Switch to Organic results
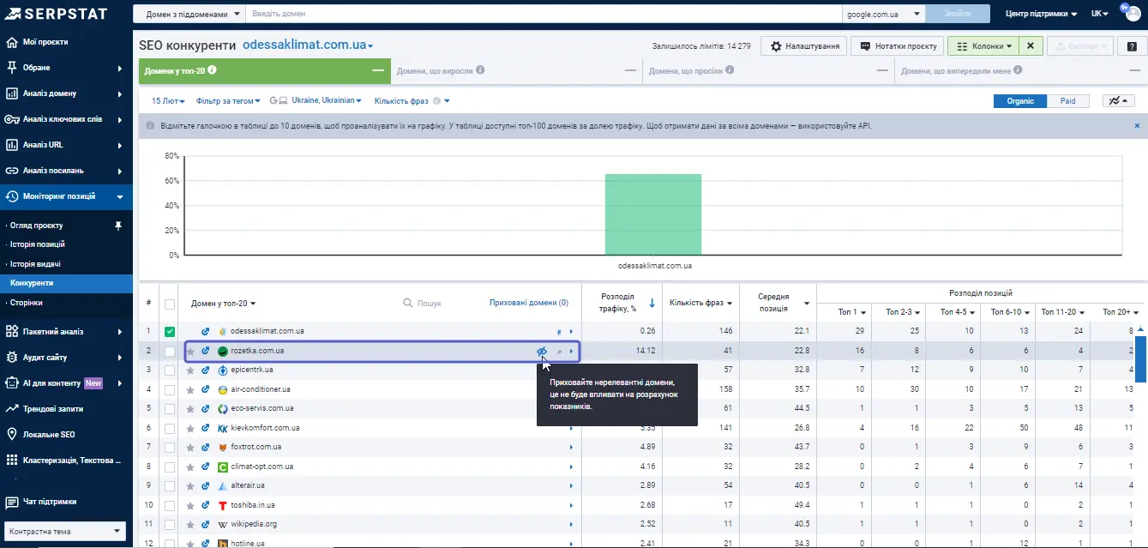1148x548 pixels. pos(1020,101)
